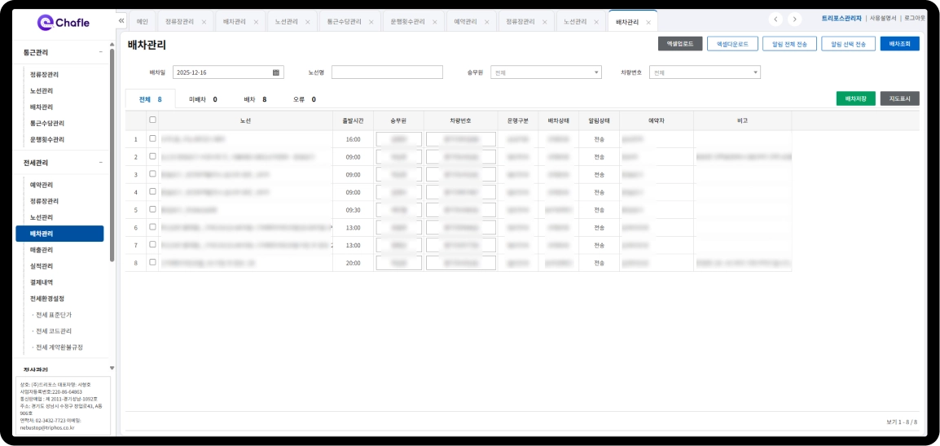Click the 노선명 search input field

385,72
